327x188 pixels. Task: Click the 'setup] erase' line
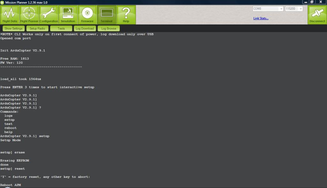[12, 152]
